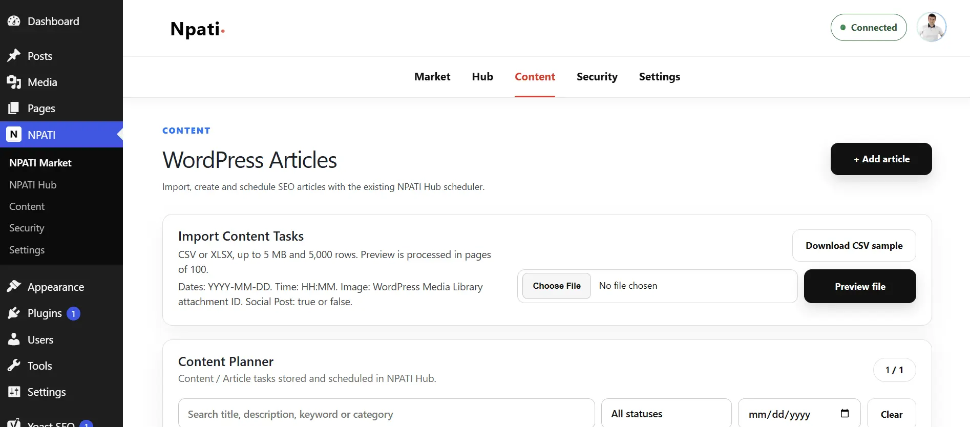Click the Preview file button
This screenshot has height=427, width=970.
pyautogui.click(x=860, y=286)
